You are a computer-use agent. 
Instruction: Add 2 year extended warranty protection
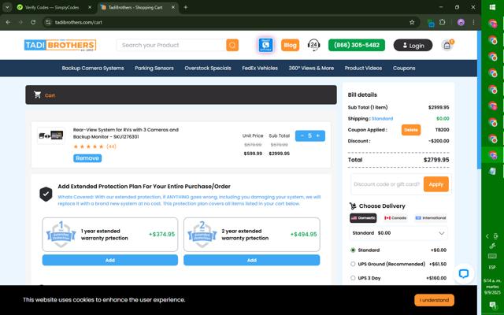(x=252, y=260)
